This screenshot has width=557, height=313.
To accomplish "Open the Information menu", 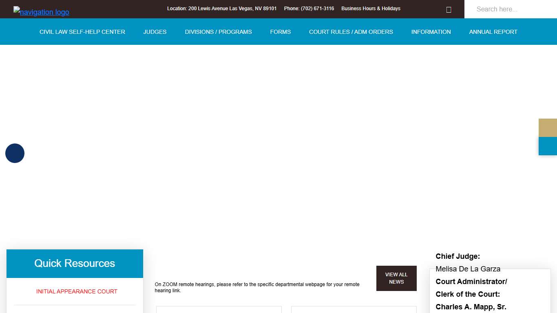I will (x=431, y=32).
